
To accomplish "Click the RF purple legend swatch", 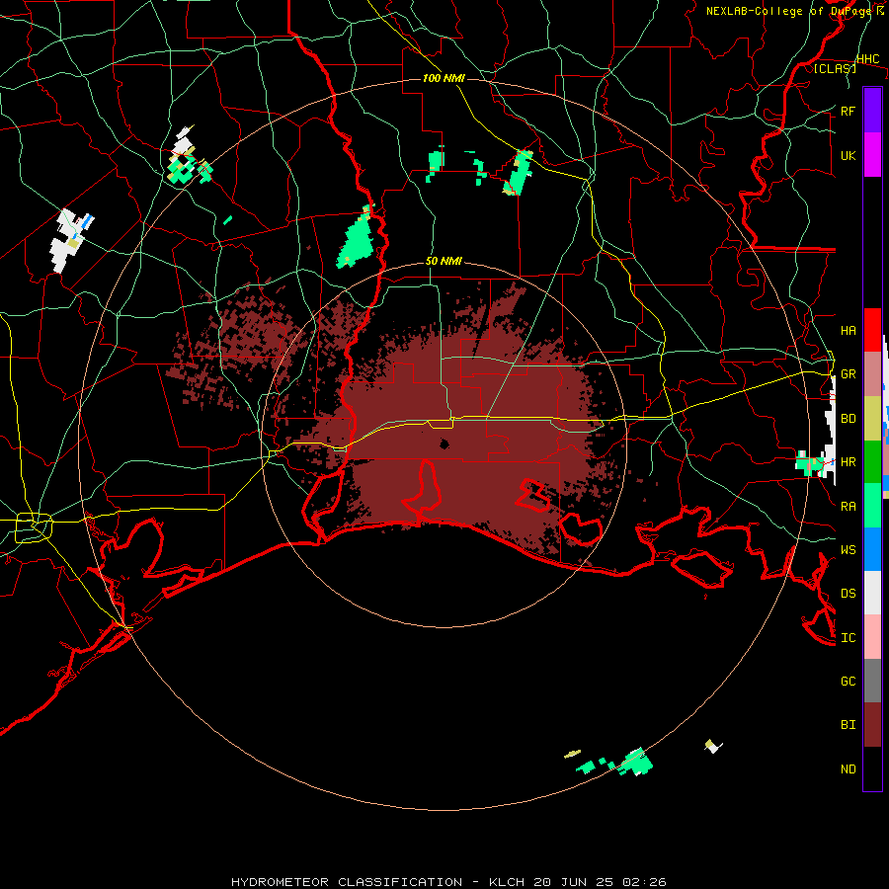I will point(872,111).
